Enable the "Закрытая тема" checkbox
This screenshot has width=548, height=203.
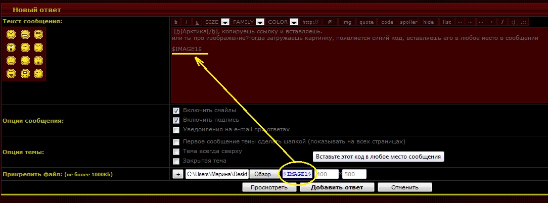coord(176,161)
